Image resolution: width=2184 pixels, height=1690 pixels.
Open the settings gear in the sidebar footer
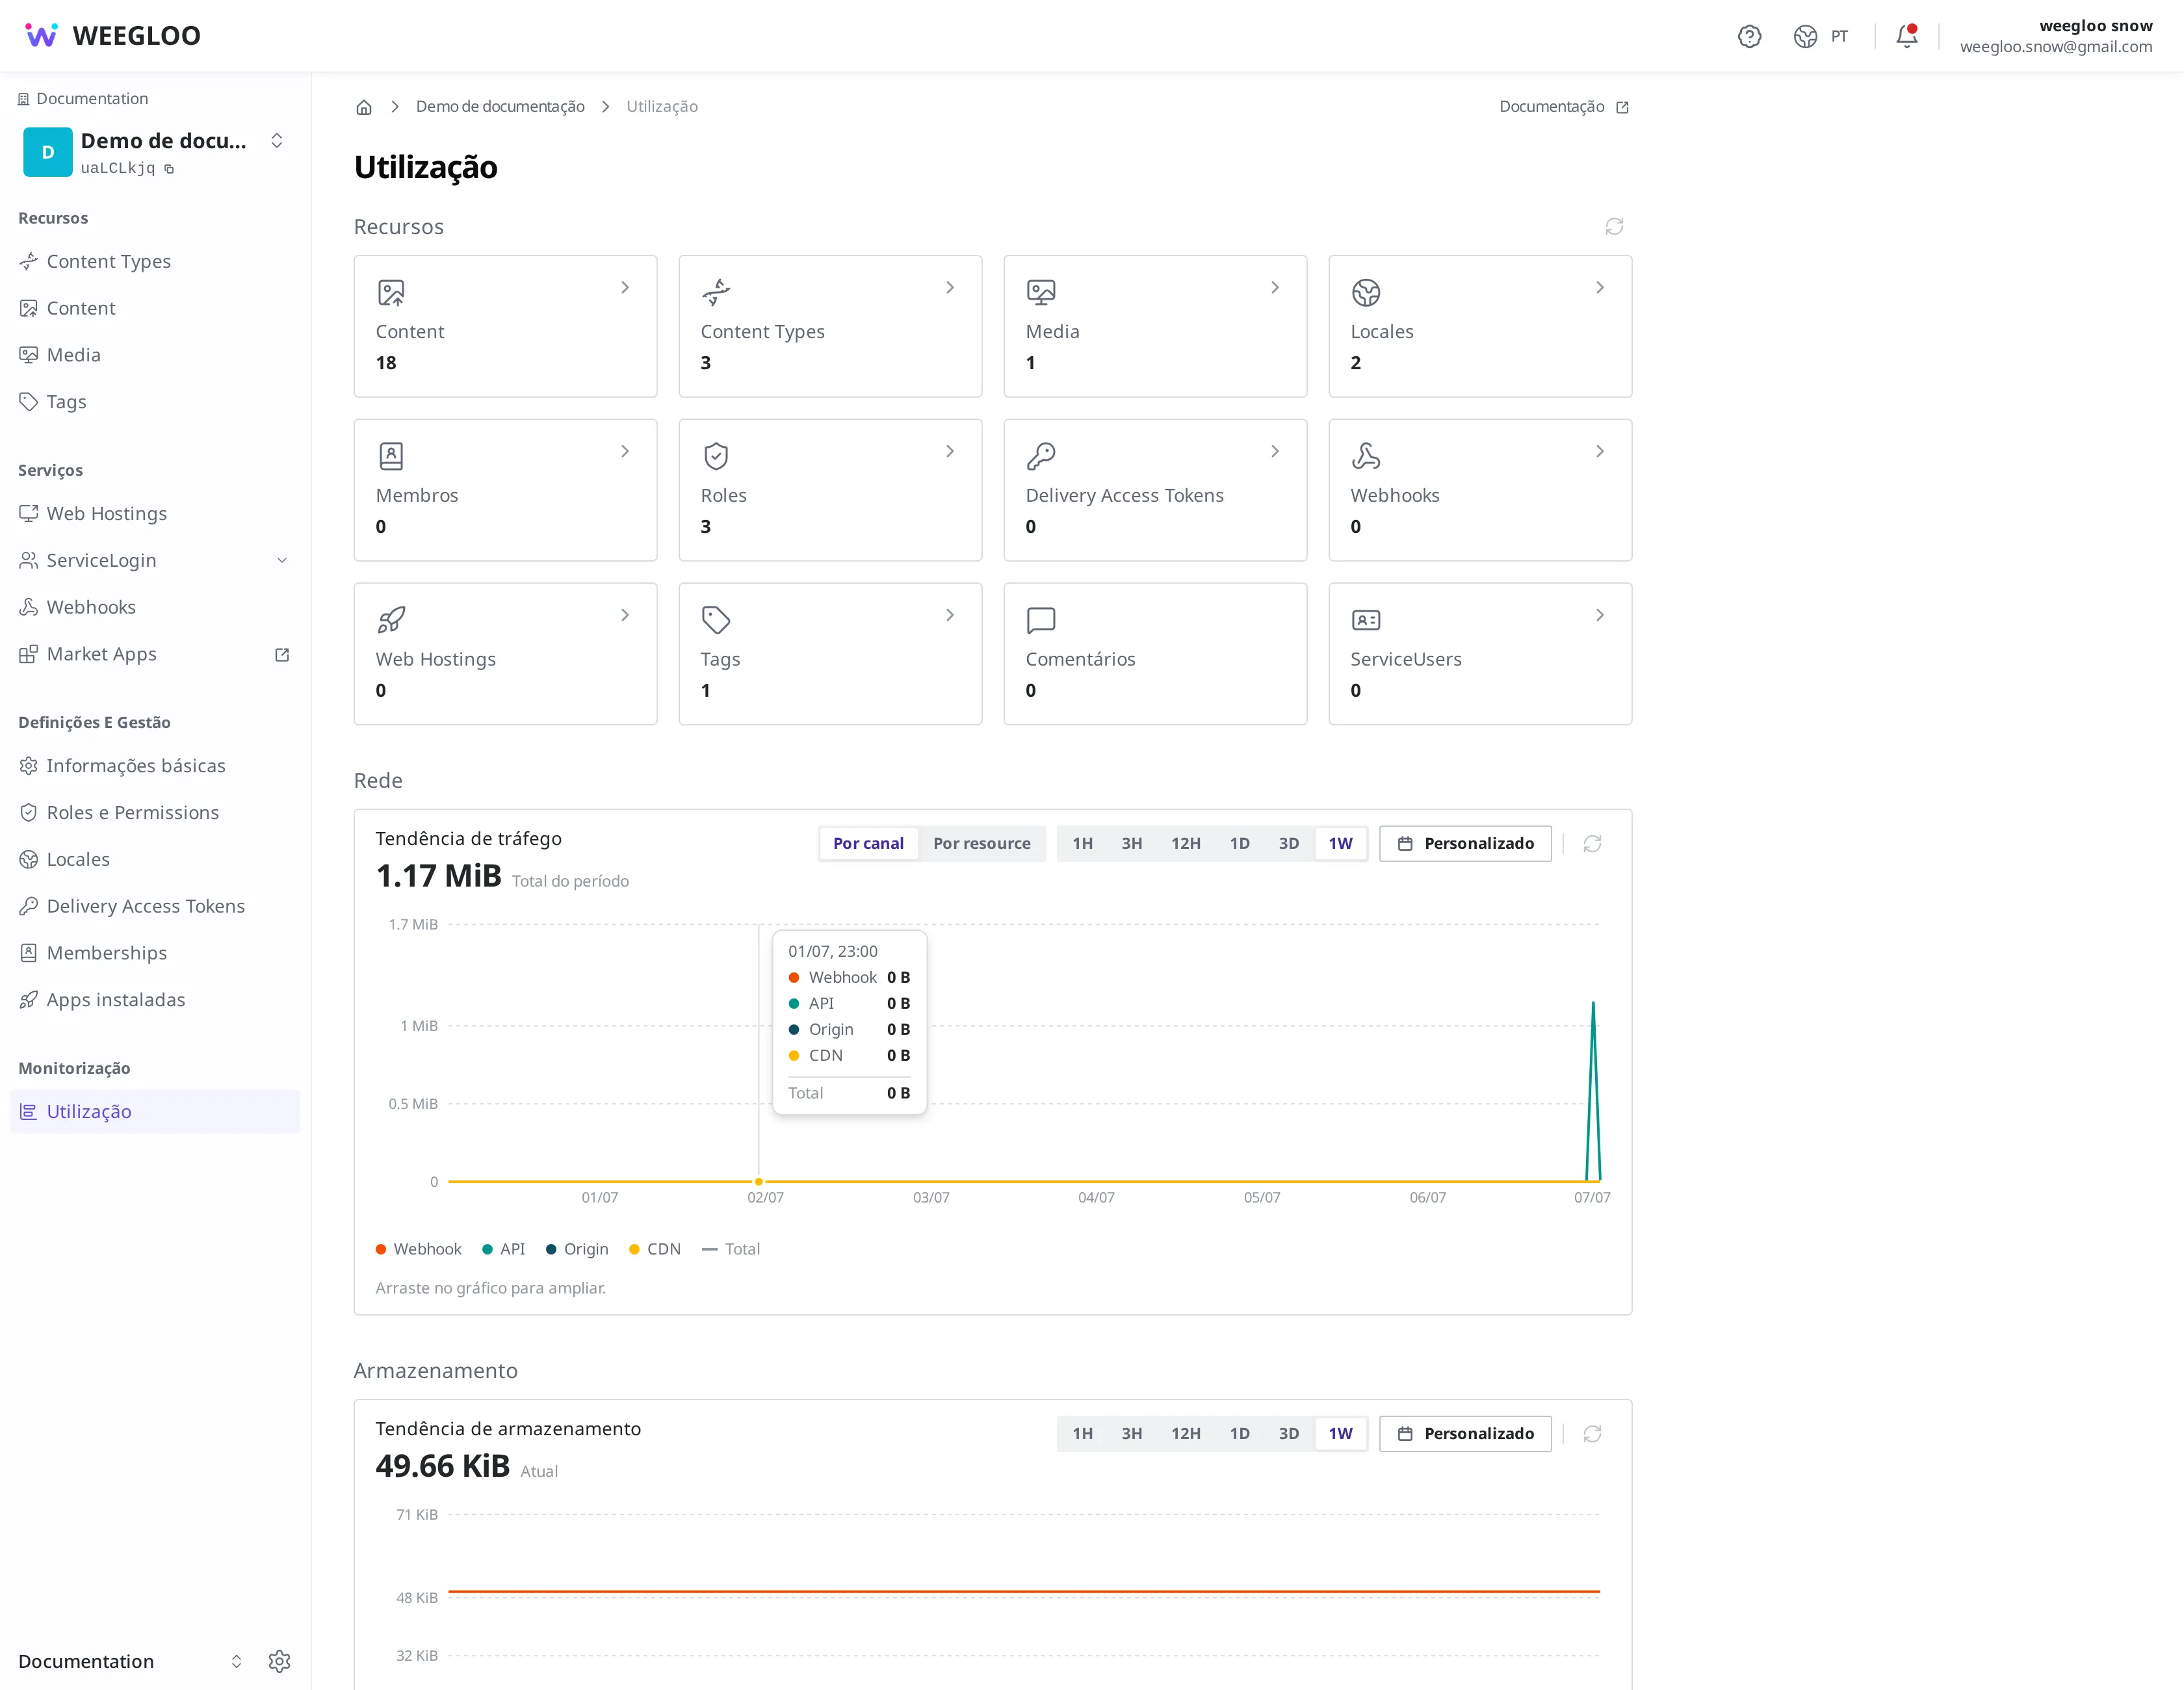pyautogui.click(x=279, y=1661)
